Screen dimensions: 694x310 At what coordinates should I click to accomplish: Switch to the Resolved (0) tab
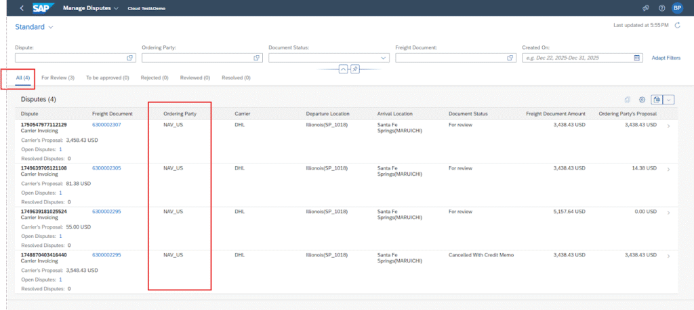coord(236,77)
